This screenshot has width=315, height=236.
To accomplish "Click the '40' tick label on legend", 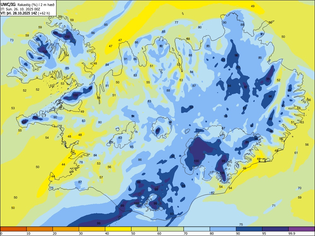I will tap(107, 233).
